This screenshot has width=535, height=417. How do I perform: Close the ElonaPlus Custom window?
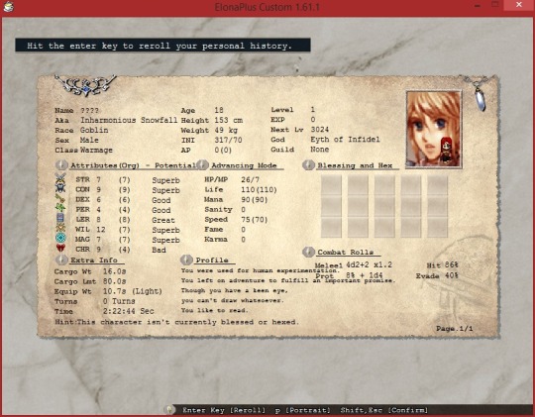tap(519, 5)
